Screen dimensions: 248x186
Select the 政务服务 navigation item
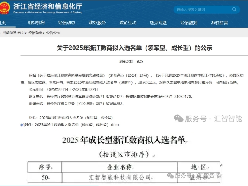click(97, 22)
